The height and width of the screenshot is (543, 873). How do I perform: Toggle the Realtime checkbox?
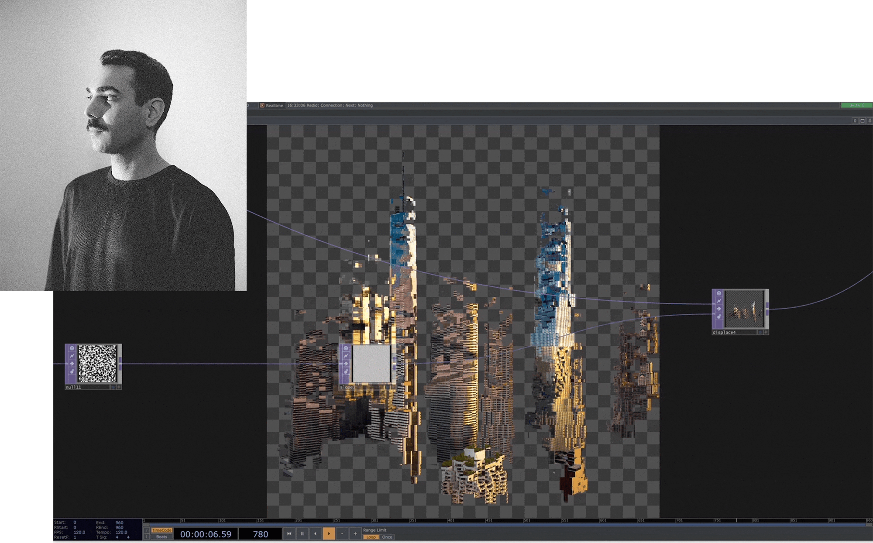coord(262,105)
